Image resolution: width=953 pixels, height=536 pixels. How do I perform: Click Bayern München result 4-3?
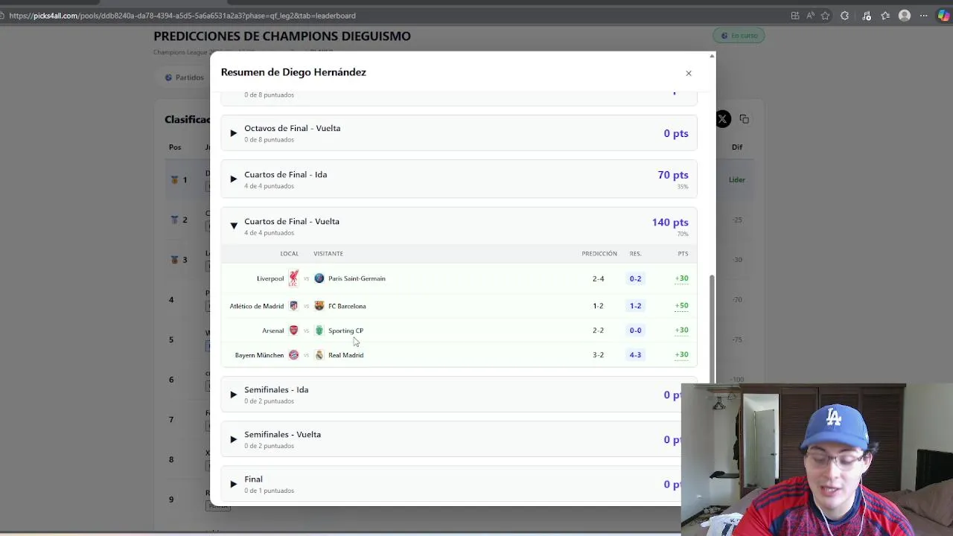(635, 355)
